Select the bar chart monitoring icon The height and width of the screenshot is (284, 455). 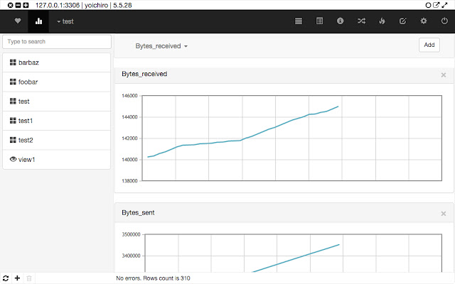click(x=38, y=21)
